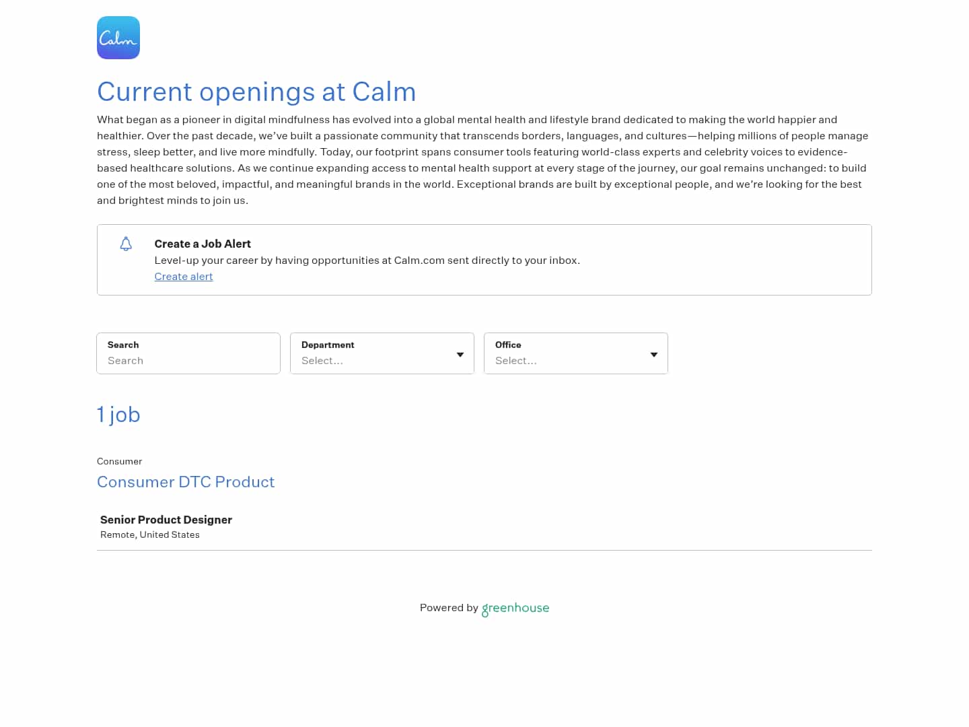This screenshot has width=969, height=727.
Task: Click the Powered by text
Action: (x=449, y=608)
